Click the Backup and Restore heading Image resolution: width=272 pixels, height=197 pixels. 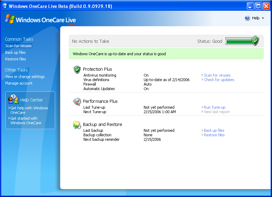(x=103, y=125)
